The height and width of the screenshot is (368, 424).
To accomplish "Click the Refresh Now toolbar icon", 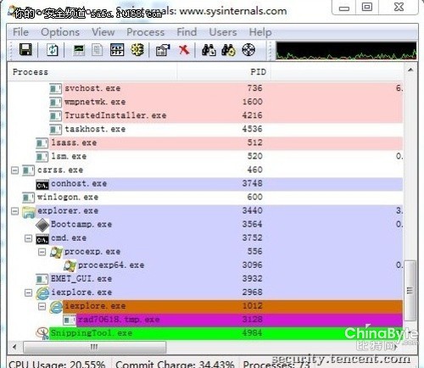I will pyautogui.click(x=53, y=50).
